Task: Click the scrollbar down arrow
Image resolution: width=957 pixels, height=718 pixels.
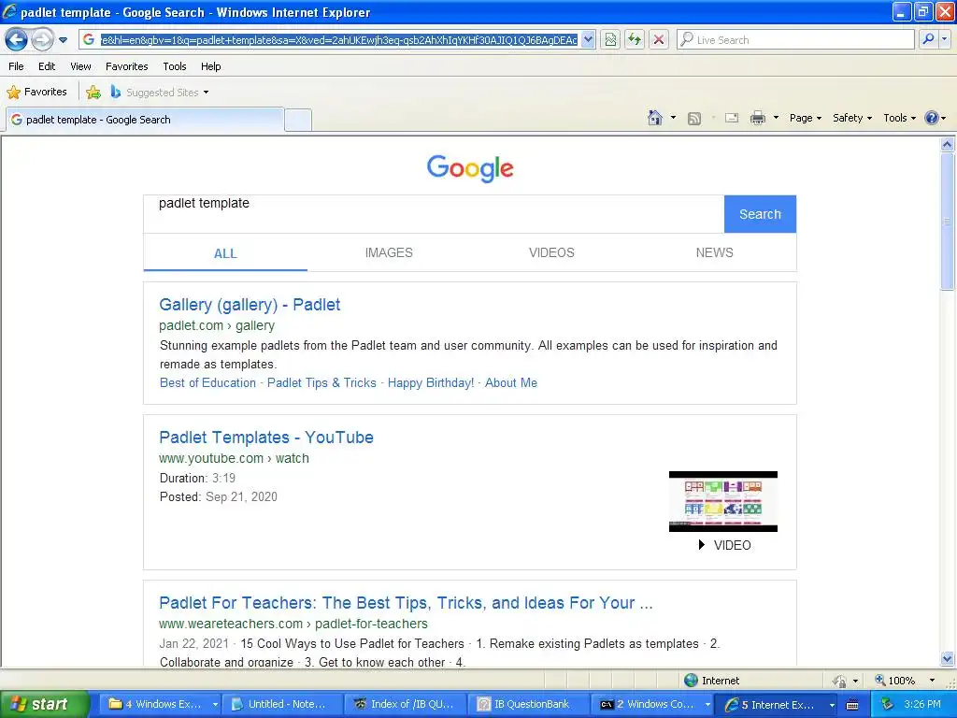Action: (x=948, y=659)
